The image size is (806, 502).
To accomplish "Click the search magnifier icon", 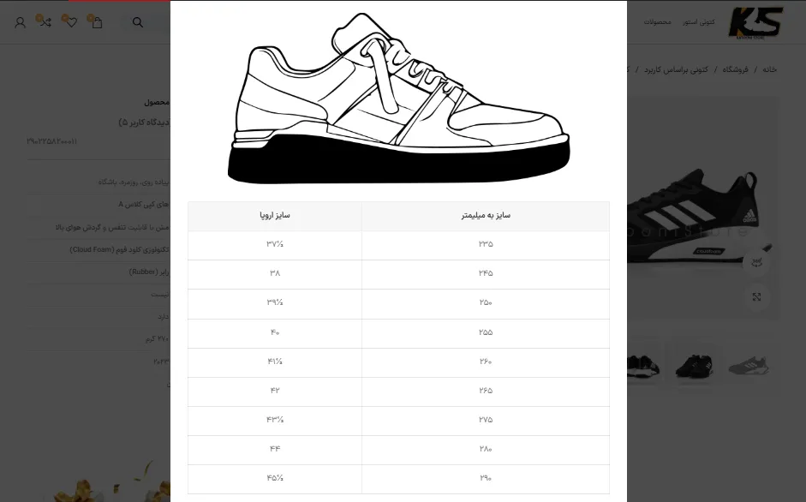I will point(138,22).
